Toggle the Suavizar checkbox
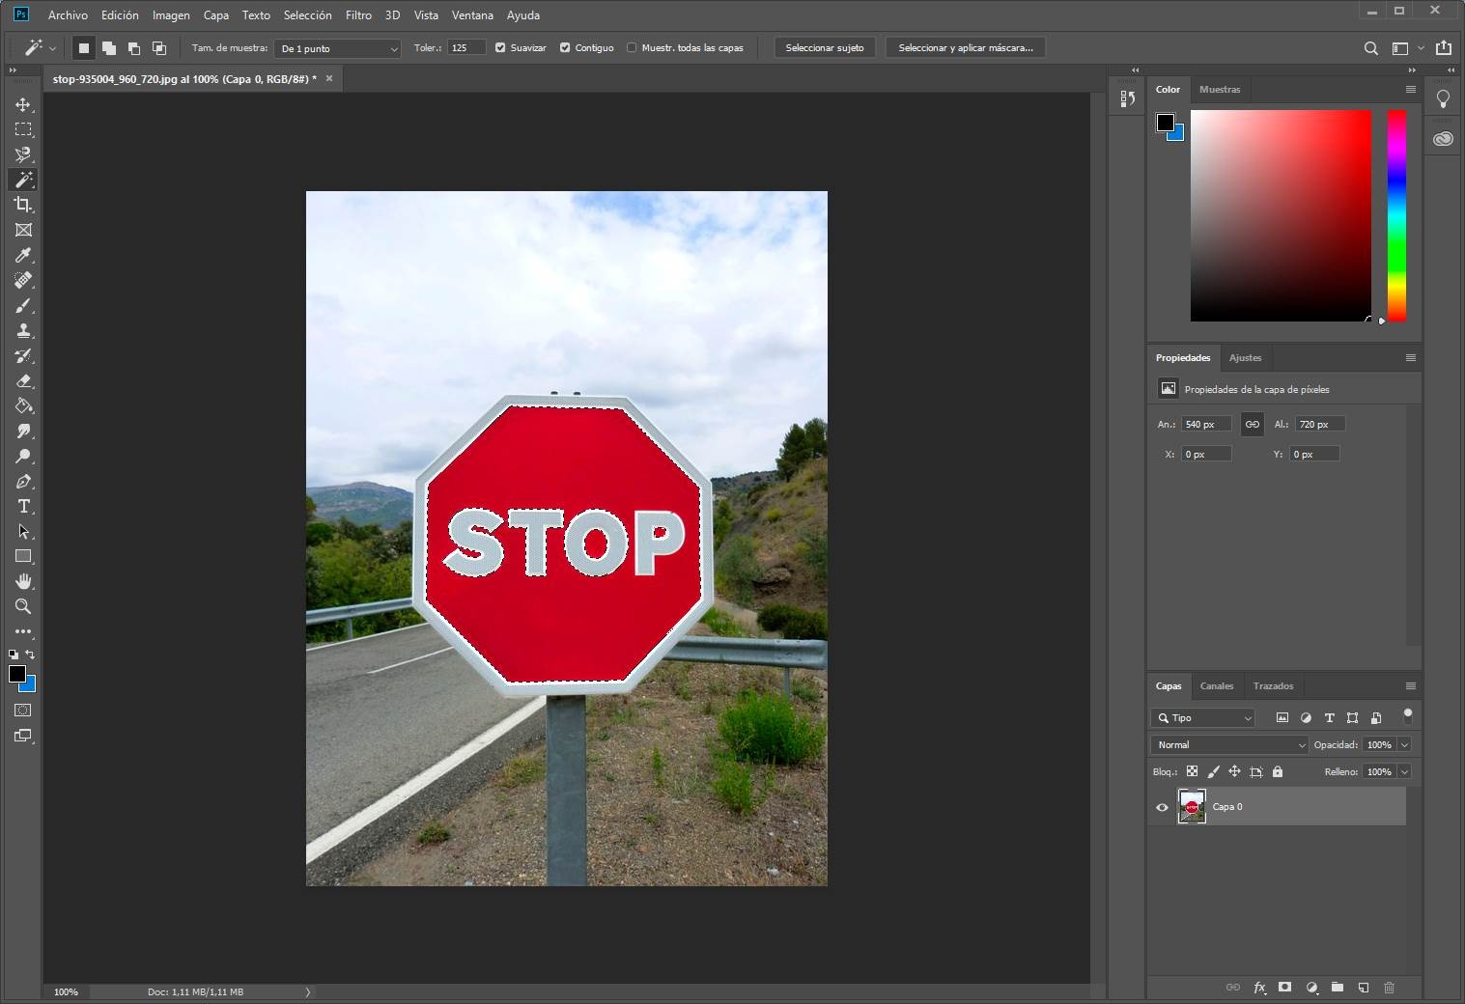This screenshot has height=1004, width=1465. [x=500, y=47]
